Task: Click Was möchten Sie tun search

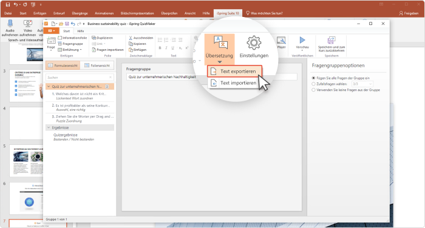Action: pyautogui.click(x=264, y=13)
